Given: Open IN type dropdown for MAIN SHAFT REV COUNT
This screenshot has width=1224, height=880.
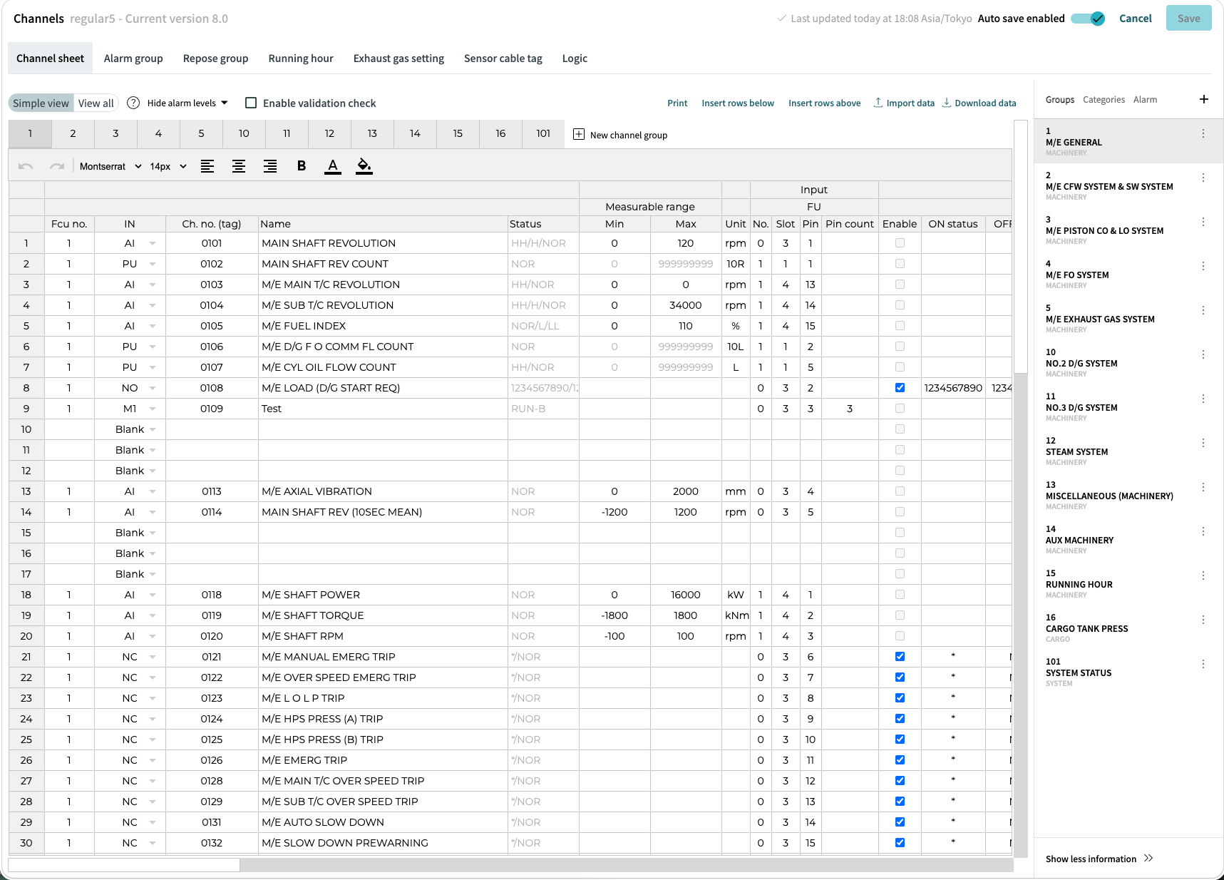Looking at the screenshot, I should click(x=153, y=264).
